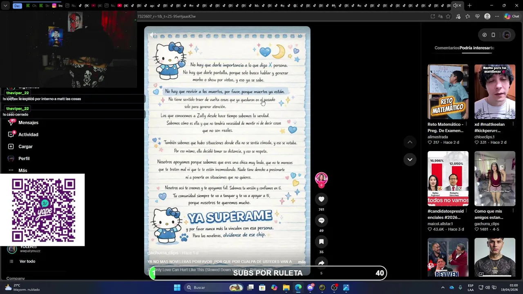523x294 pixels.
Task: Open the get-app phone icon in header
Action: 493,35
